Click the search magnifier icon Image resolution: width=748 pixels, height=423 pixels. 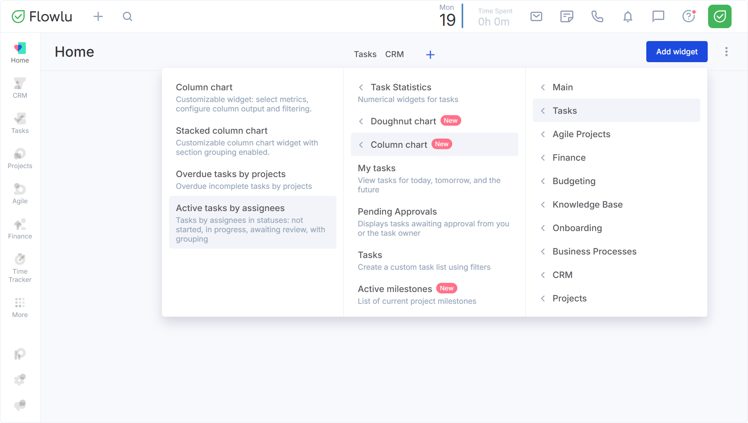(128, 16)
